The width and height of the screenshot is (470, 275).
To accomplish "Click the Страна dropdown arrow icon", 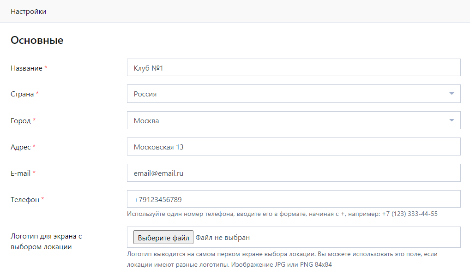I will click(452, 94).
